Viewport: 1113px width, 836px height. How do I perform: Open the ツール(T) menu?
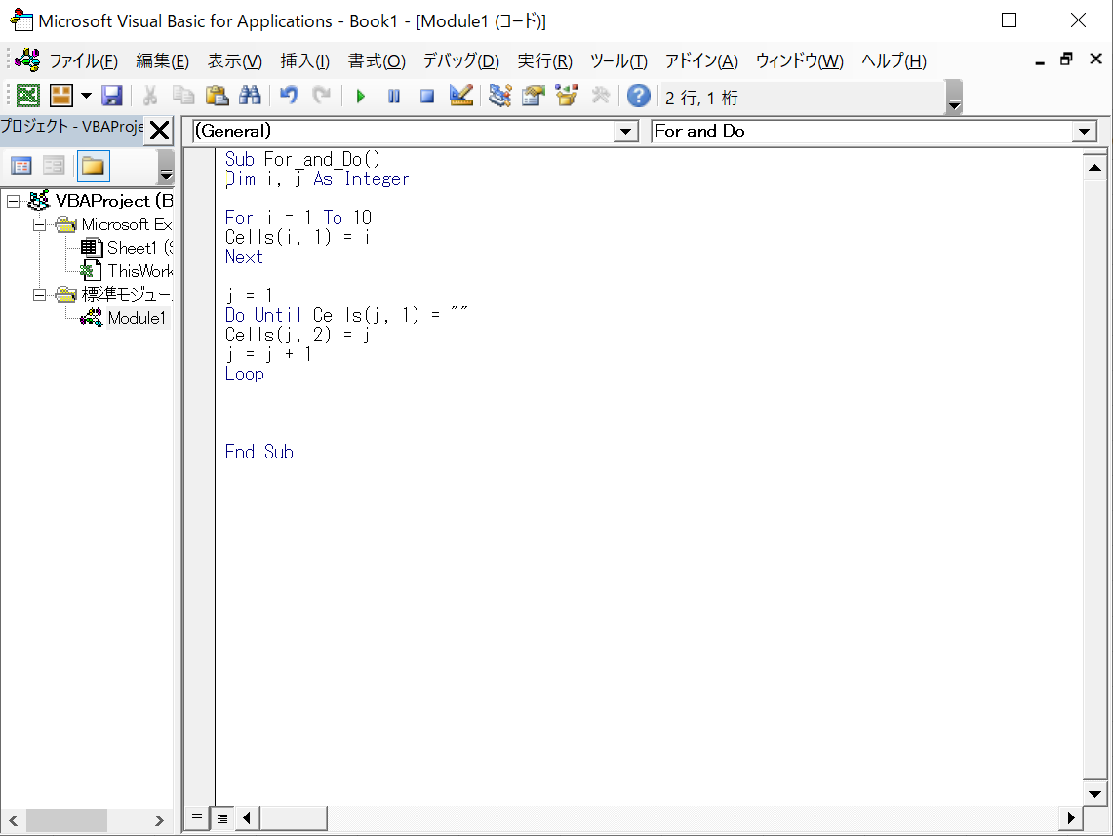pos(619,61)
